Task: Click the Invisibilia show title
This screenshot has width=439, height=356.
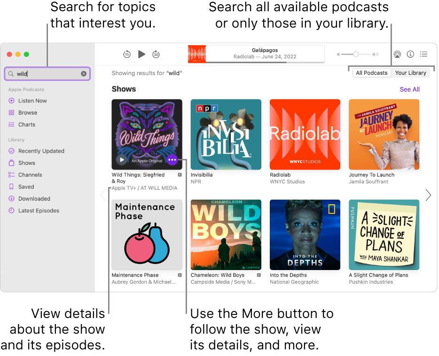Action: pos(202,175)
